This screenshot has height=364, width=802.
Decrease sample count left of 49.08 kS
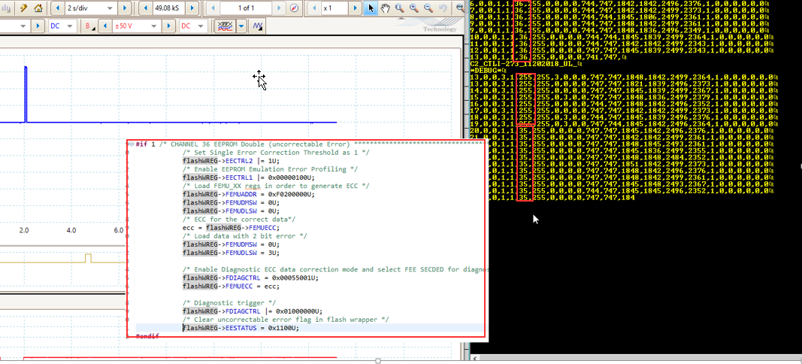click(145, 8)
